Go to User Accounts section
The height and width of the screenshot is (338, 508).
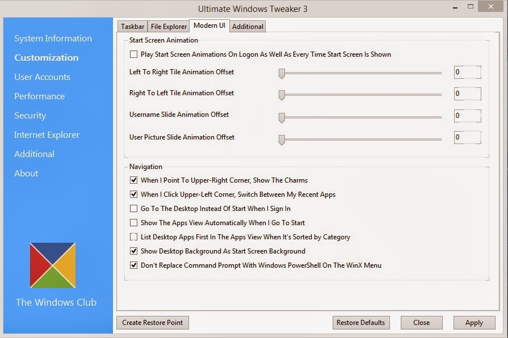42,77
